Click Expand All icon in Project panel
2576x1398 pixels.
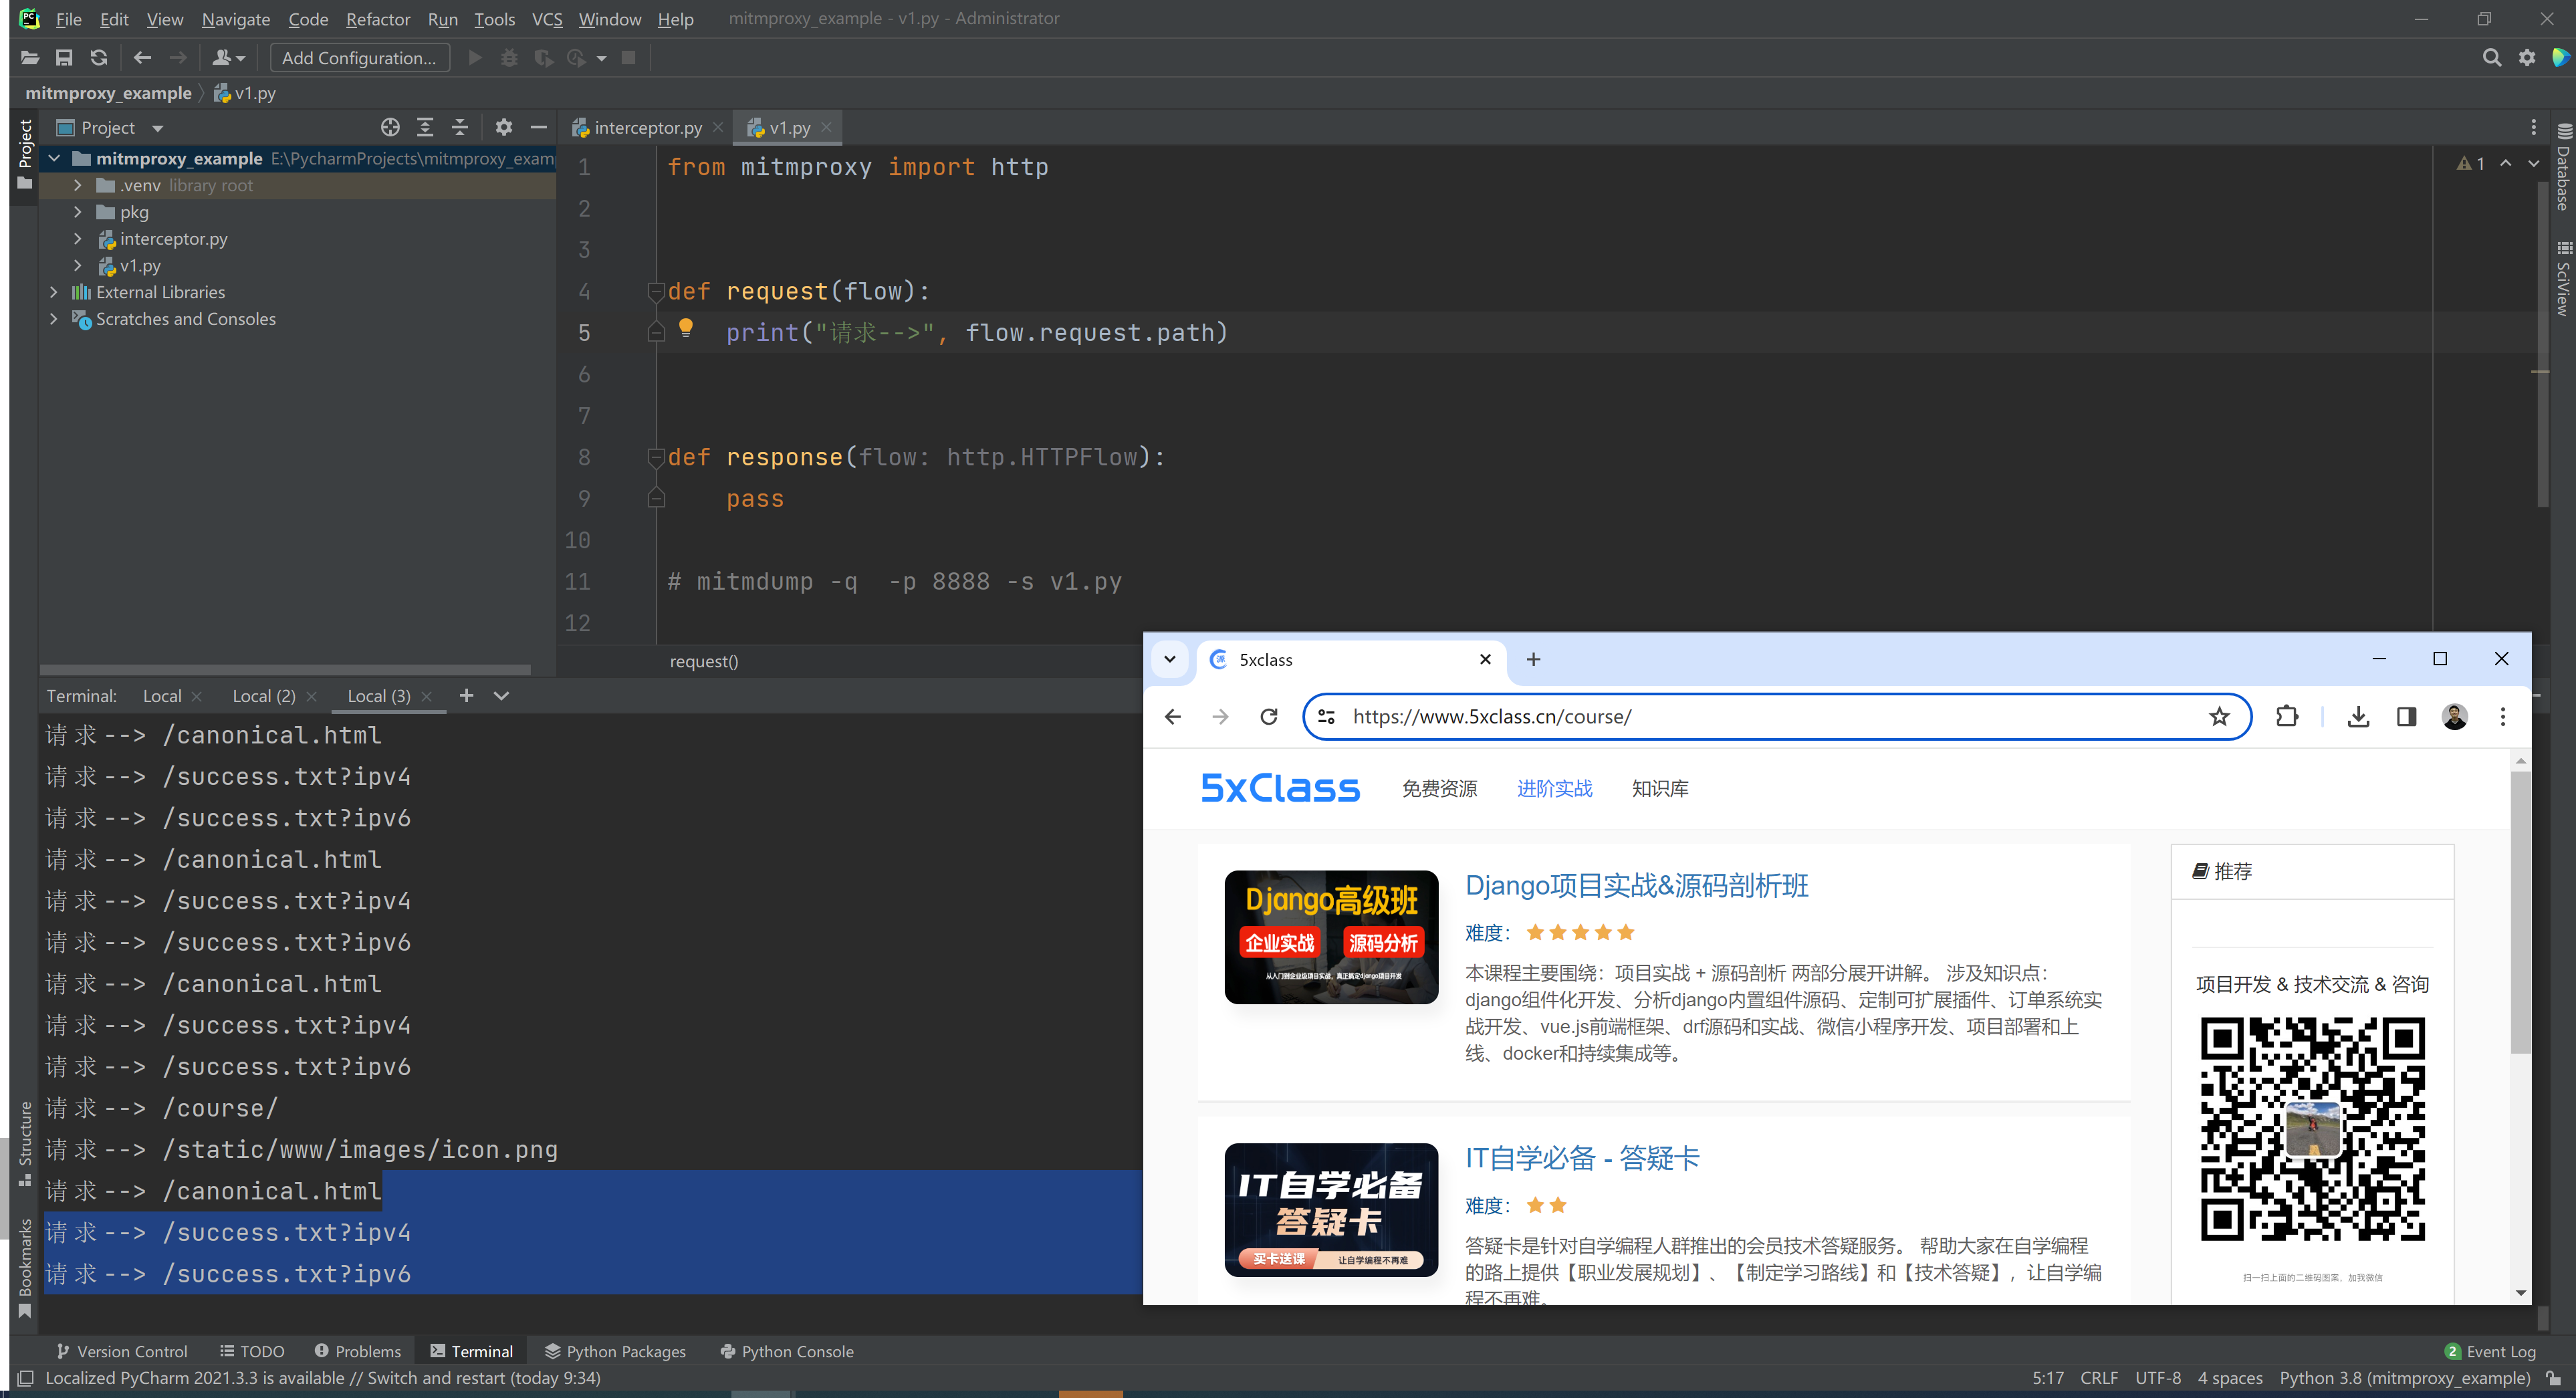coord(425,127)
